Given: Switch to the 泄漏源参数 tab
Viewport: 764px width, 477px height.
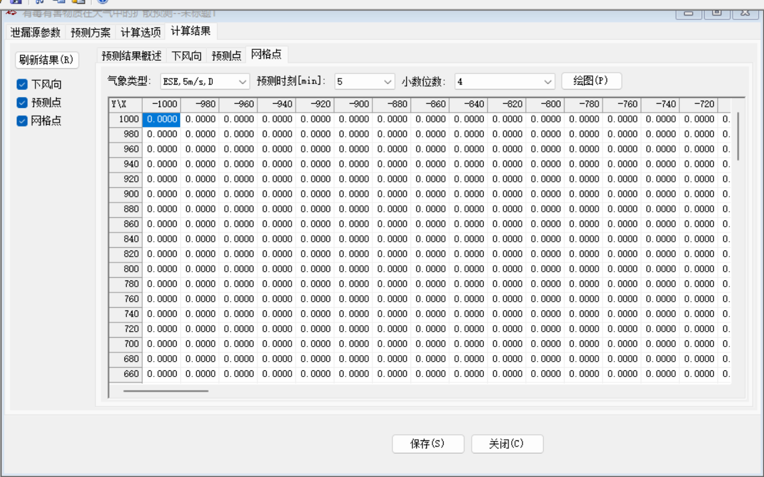Looking at the screenshot, I should 35,33.
